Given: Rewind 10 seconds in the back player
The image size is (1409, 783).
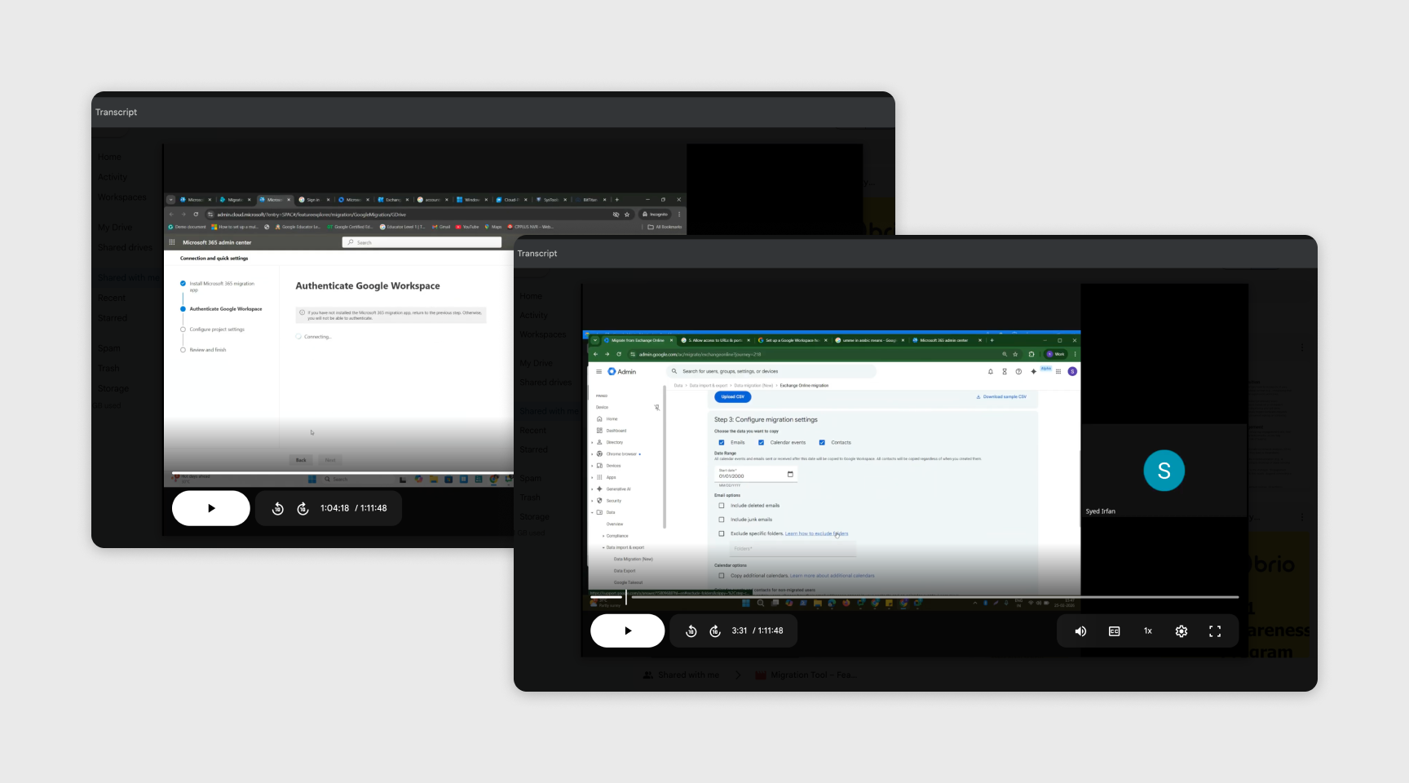Looking at the screenshot, I should tap(277, 509).
